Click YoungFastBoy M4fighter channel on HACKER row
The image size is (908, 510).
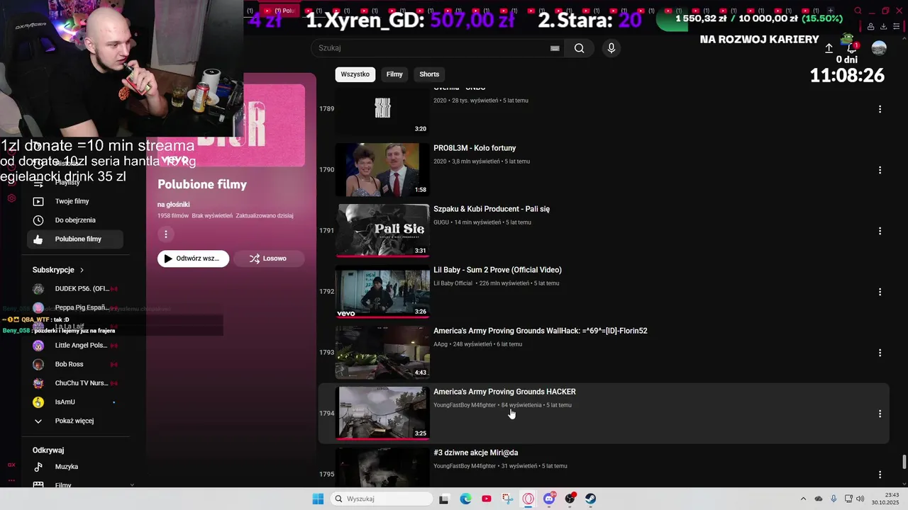[465, 405]
